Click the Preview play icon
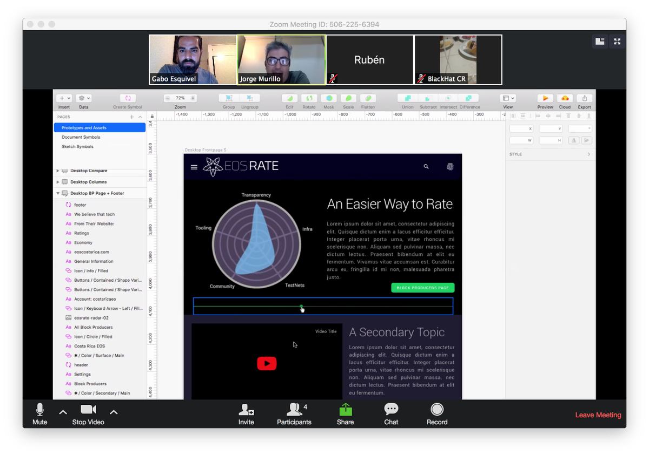Screen dimensions: 649x455 pos(545,98)
